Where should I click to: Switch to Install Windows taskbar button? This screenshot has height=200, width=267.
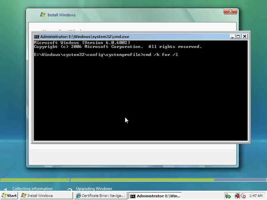[46, 196]
